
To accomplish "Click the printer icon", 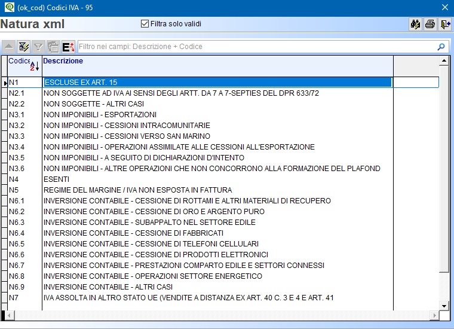I will pos(430,25).
